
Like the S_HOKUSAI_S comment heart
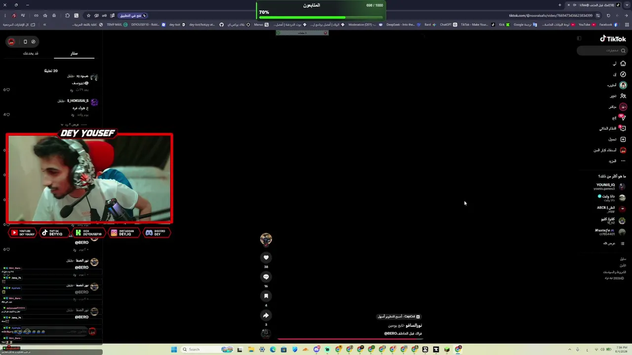tap(8, 114)
